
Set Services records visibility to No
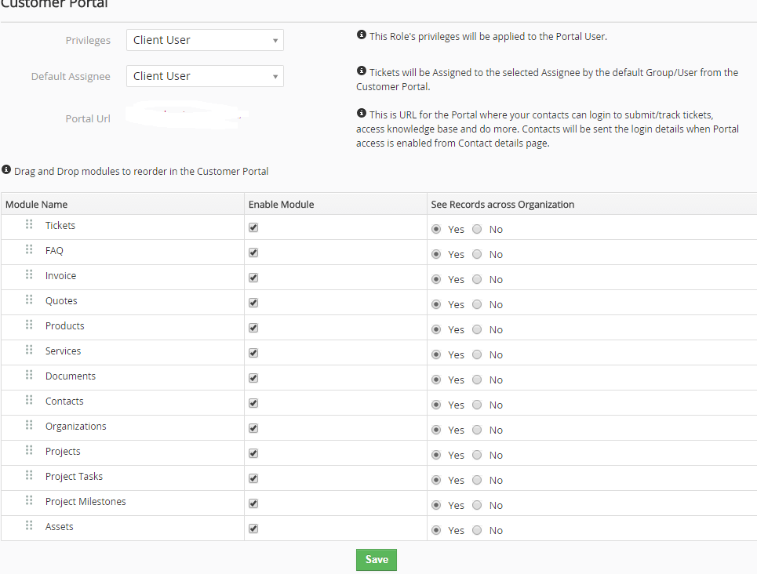(x=477, y=354)
